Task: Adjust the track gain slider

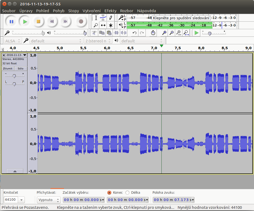Action: [x=14, y=76]
